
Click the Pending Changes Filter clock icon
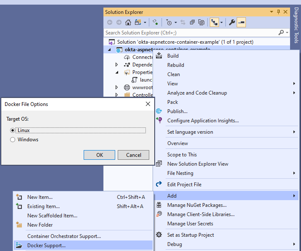[169, 22]
